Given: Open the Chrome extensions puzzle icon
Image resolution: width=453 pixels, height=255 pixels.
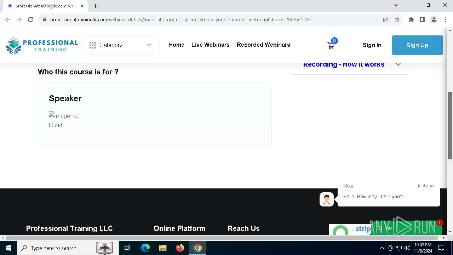Looking at the screenshot, I should pos(411,19).
